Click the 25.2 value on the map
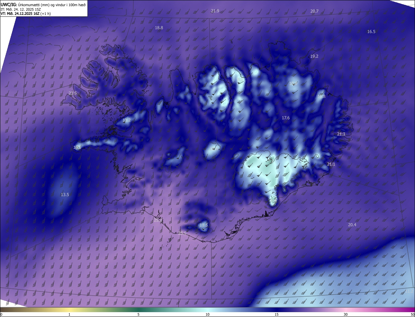The width and height of the screenshot is (415, 317). point(158,220)
